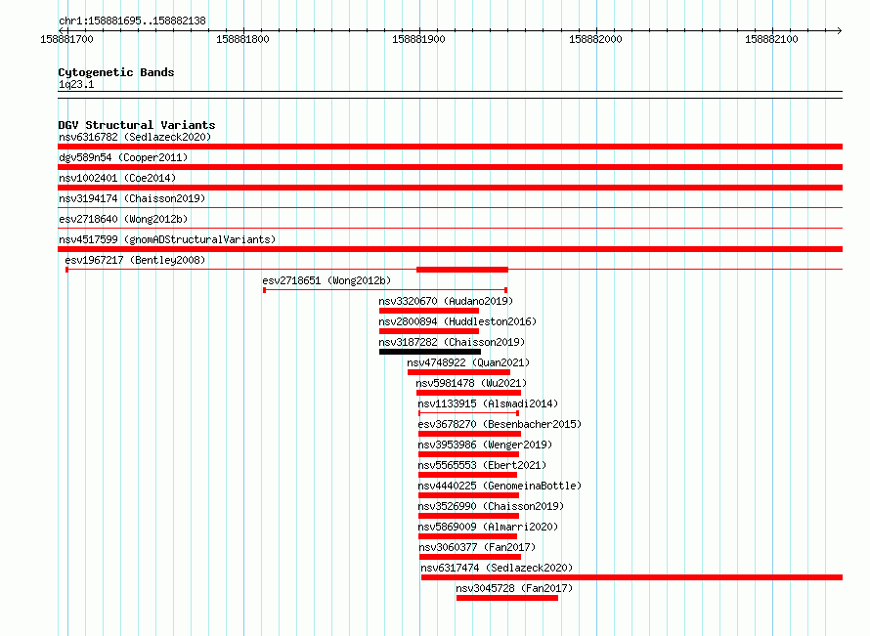This screenshot has height=636, width=870.
Task: Select the red bar under esv3678270
Action: point(469,434)
